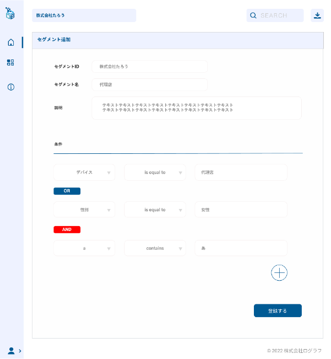Click the 条件 section label
331x359 pixels.
[x=58, y=144]
